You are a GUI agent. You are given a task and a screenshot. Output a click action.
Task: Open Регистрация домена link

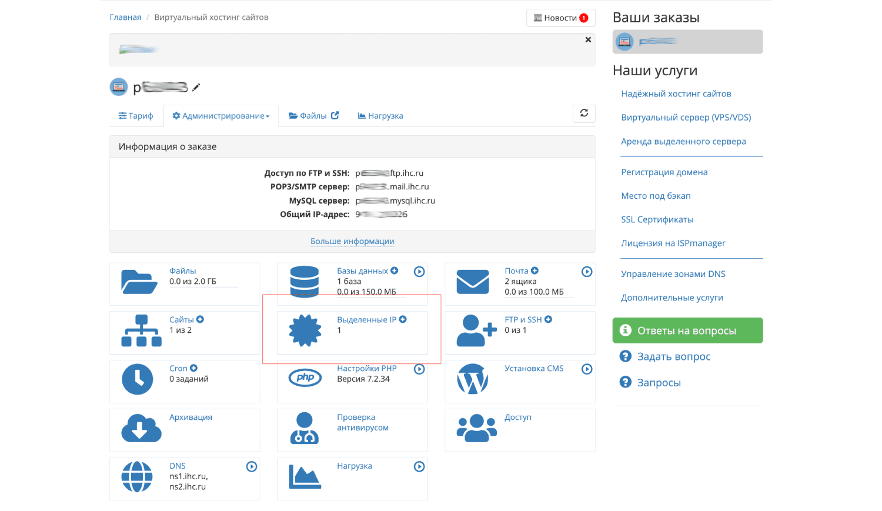coord(664,172)
